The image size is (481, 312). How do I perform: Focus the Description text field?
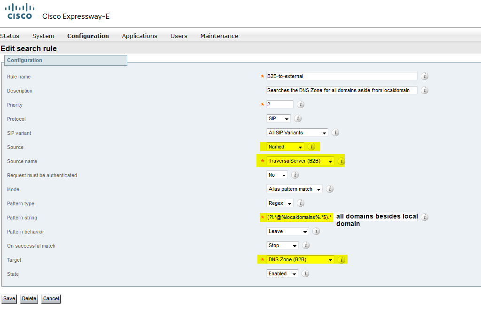point(342,90)
